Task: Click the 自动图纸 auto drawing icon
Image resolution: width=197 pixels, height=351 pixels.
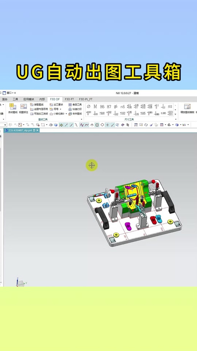Action: tap(13, 109)
